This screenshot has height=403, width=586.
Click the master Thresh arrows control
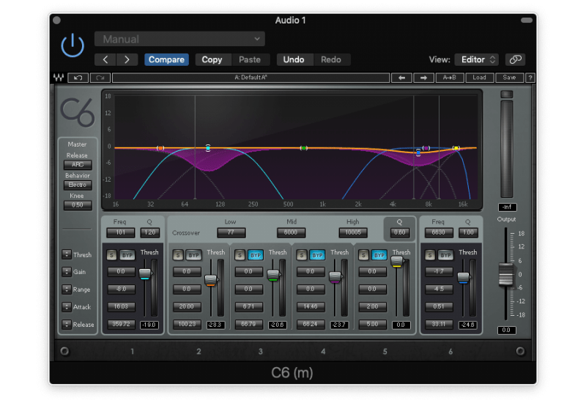(x=67, y=254)
